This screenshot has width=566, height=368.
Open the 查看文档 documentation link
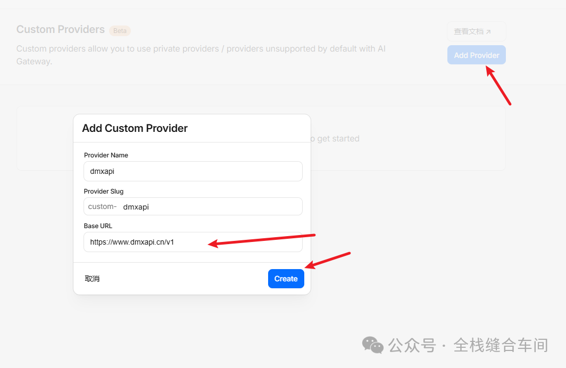click(x=469, y=31)
